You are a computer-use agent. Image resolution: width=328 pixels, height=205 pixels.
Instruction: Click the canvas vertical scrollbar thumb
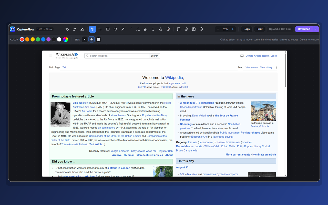coord(286,70)
